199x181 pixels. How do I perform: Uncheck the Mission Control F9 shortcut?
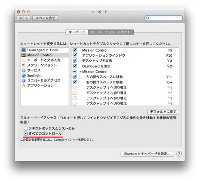point(75,50)
